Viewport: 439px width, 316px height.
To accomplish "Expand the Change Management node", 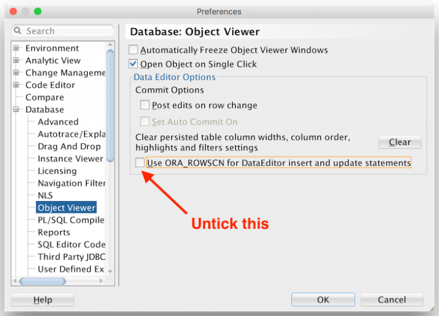I will 16,73.
